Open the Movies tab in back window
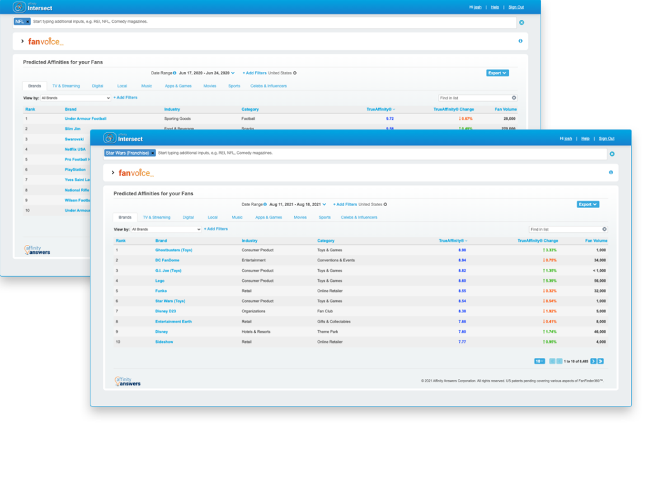This screenshot has height=502, width=652. [209, 86]
